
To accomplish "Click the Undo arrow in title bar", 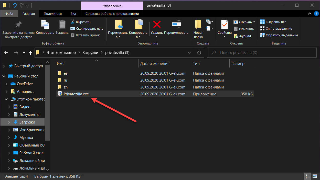I will [x=15, y=5].
